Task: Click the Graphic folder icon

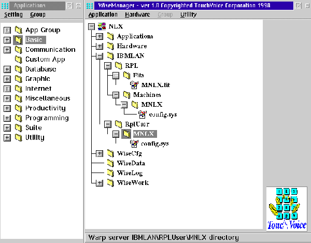Action: tap(18, 79)
